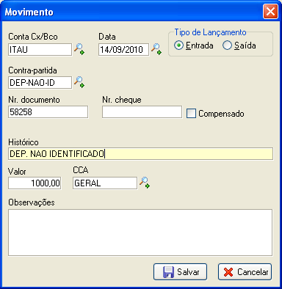This screenshot has width=282, height=289.
Task: Click the Data field showing 14/09/2010
Action: (x=123, y=50)
